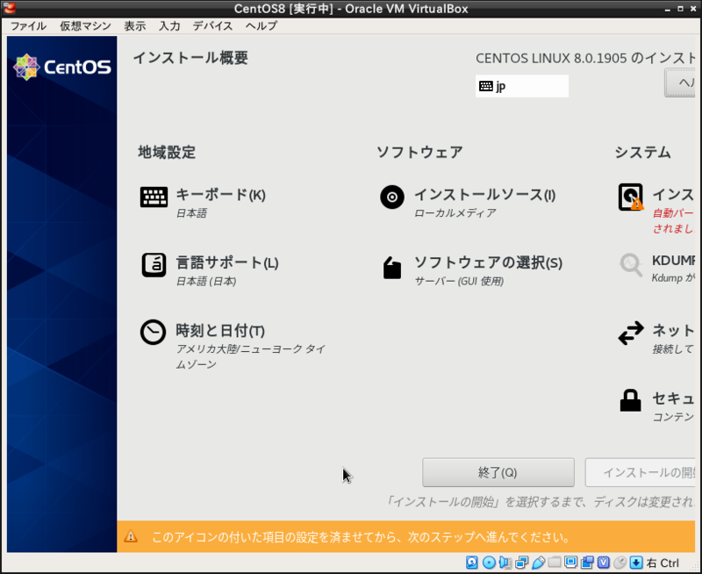Screen dimensions: 702x574
Task: Click the ソフトウェア section heading
Action: pos(419,152)
